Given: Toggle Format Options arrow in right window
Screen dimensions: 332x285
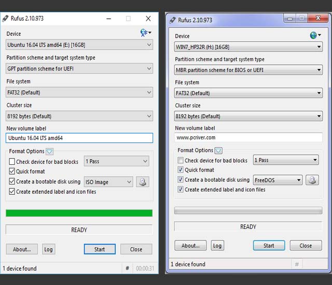Looking at the screenshot, I should (218, 151).
